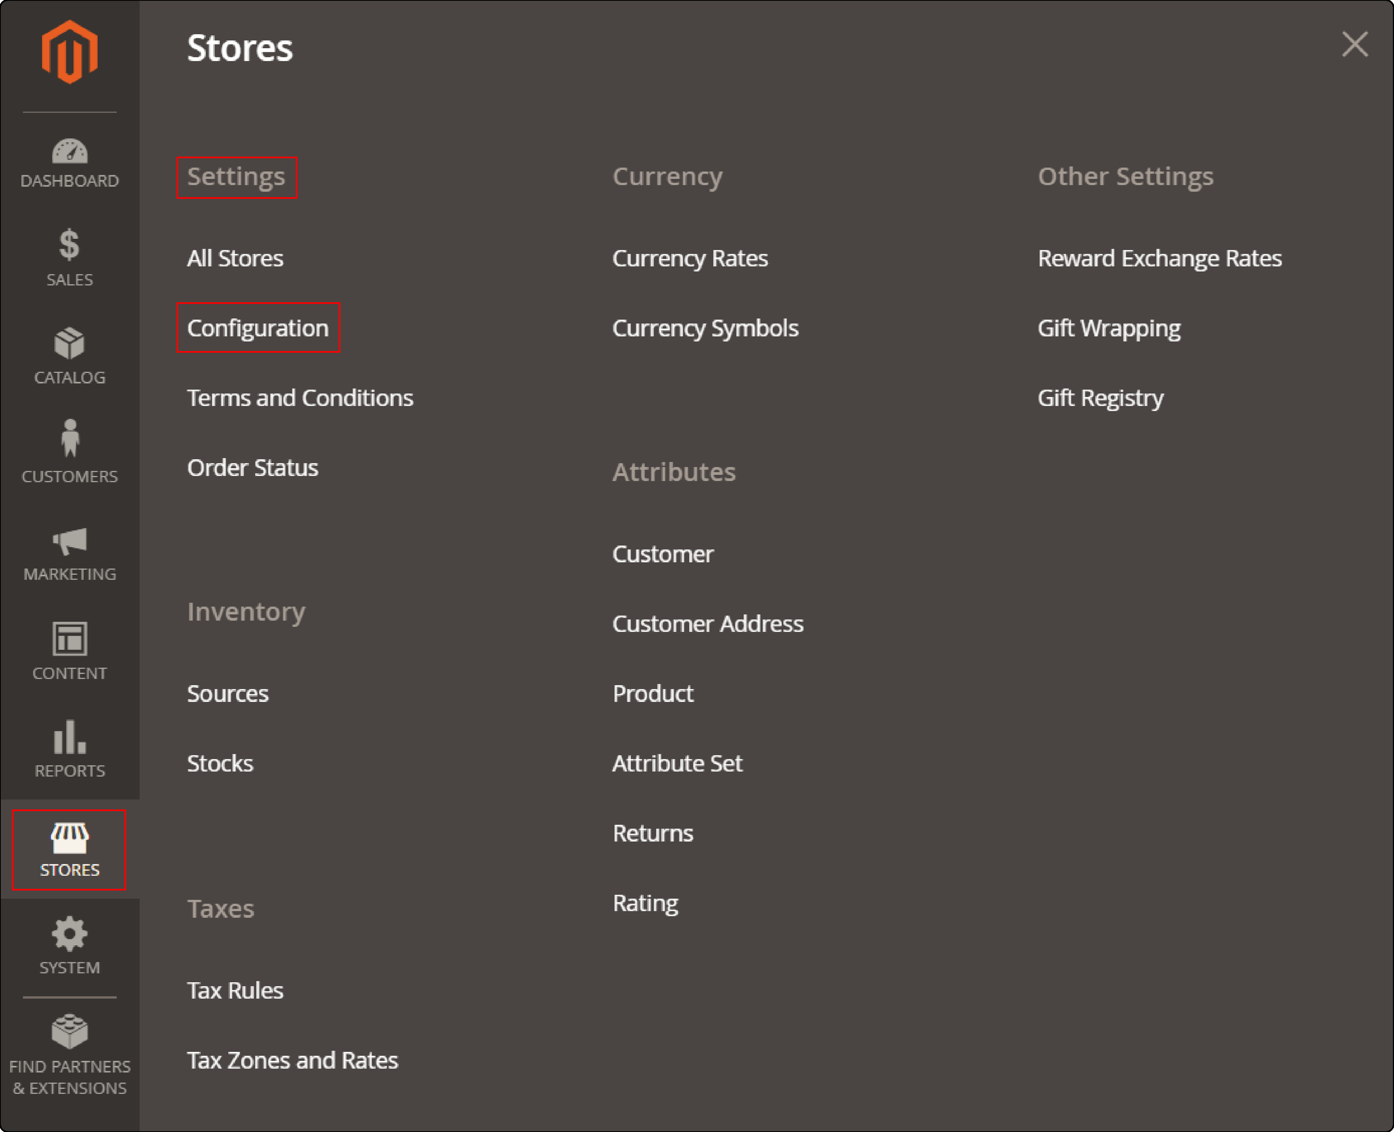
Task: Open Returns attributes
Action: click(x=653, y=833)
